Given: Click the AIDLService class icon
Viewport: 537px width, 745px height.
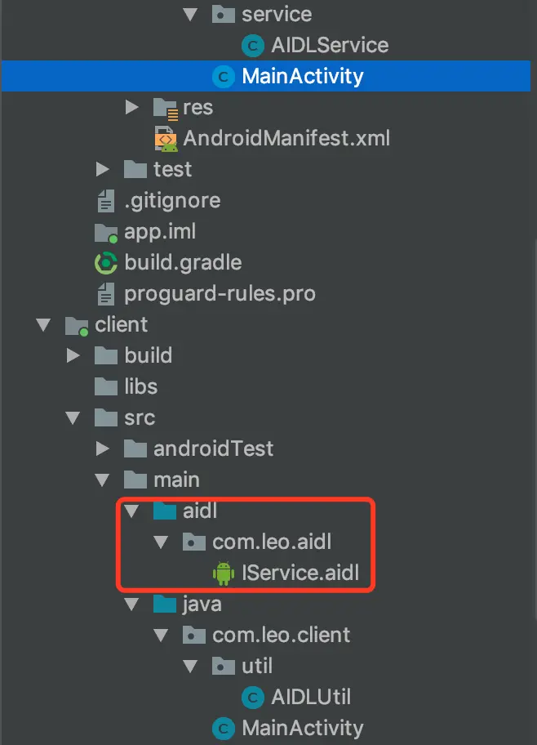Looking at the screenshot, I should (254, 46).
